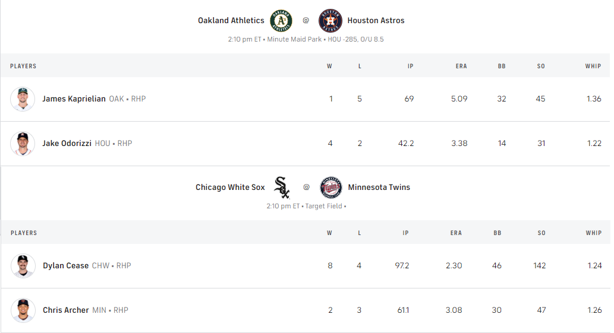This screenshot has width=614, height=333.
Task: Select the Minnesota Twins team name
Action: [x=379, y=188]
